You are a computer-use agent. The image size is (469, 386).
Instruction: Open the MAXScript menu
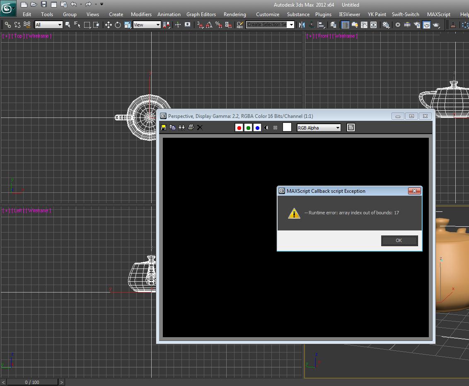(438, 14)
